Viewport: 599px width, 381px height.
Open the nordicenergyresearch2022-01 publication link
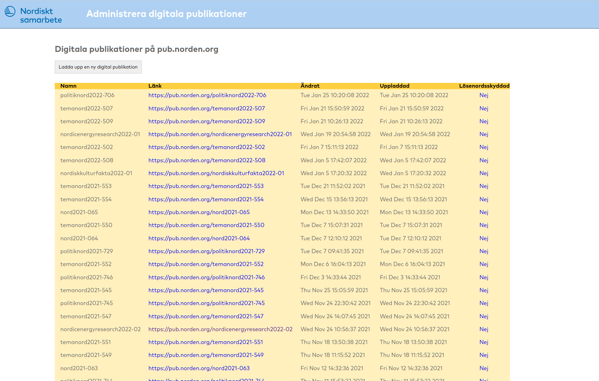pos(220,134)
